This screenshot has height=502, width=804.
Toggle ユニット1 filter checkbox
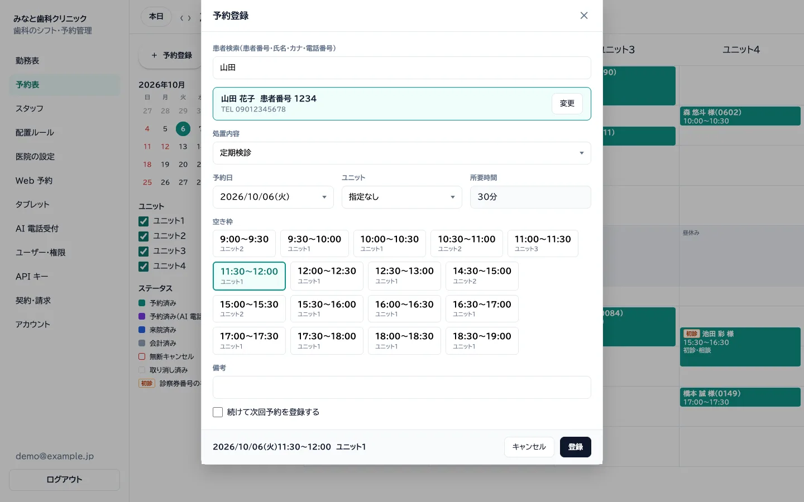(143, 221)
